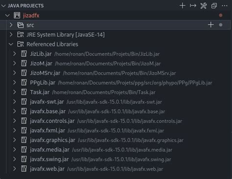Click the JRE System Library icon

21,35
